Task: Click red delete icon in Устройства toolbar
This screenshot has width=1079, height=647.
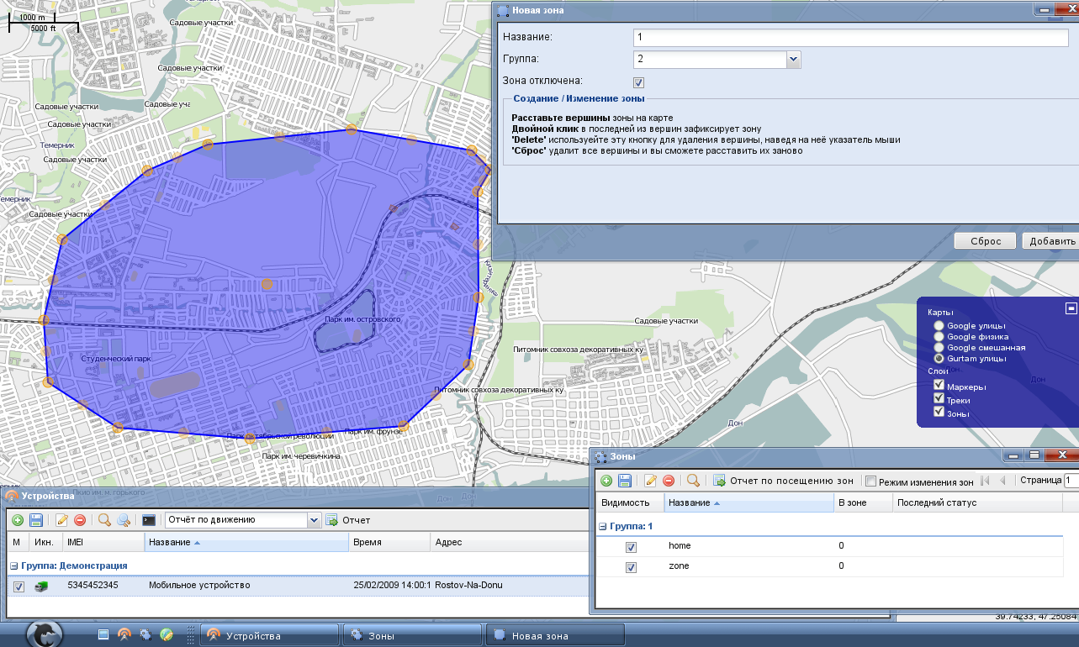Action: click(80, 520)
